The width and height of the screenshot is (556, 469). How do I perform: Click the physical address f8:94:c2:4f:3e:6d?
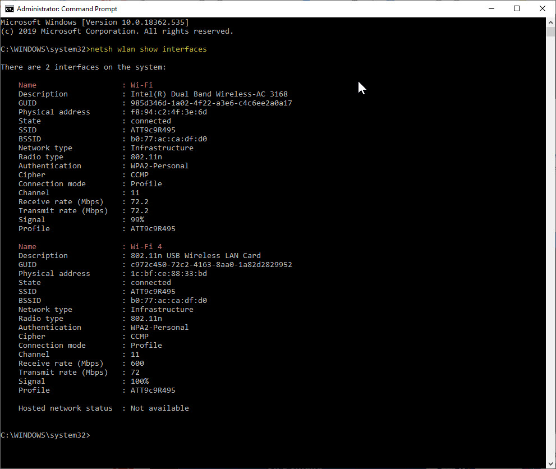click(168, 112)
